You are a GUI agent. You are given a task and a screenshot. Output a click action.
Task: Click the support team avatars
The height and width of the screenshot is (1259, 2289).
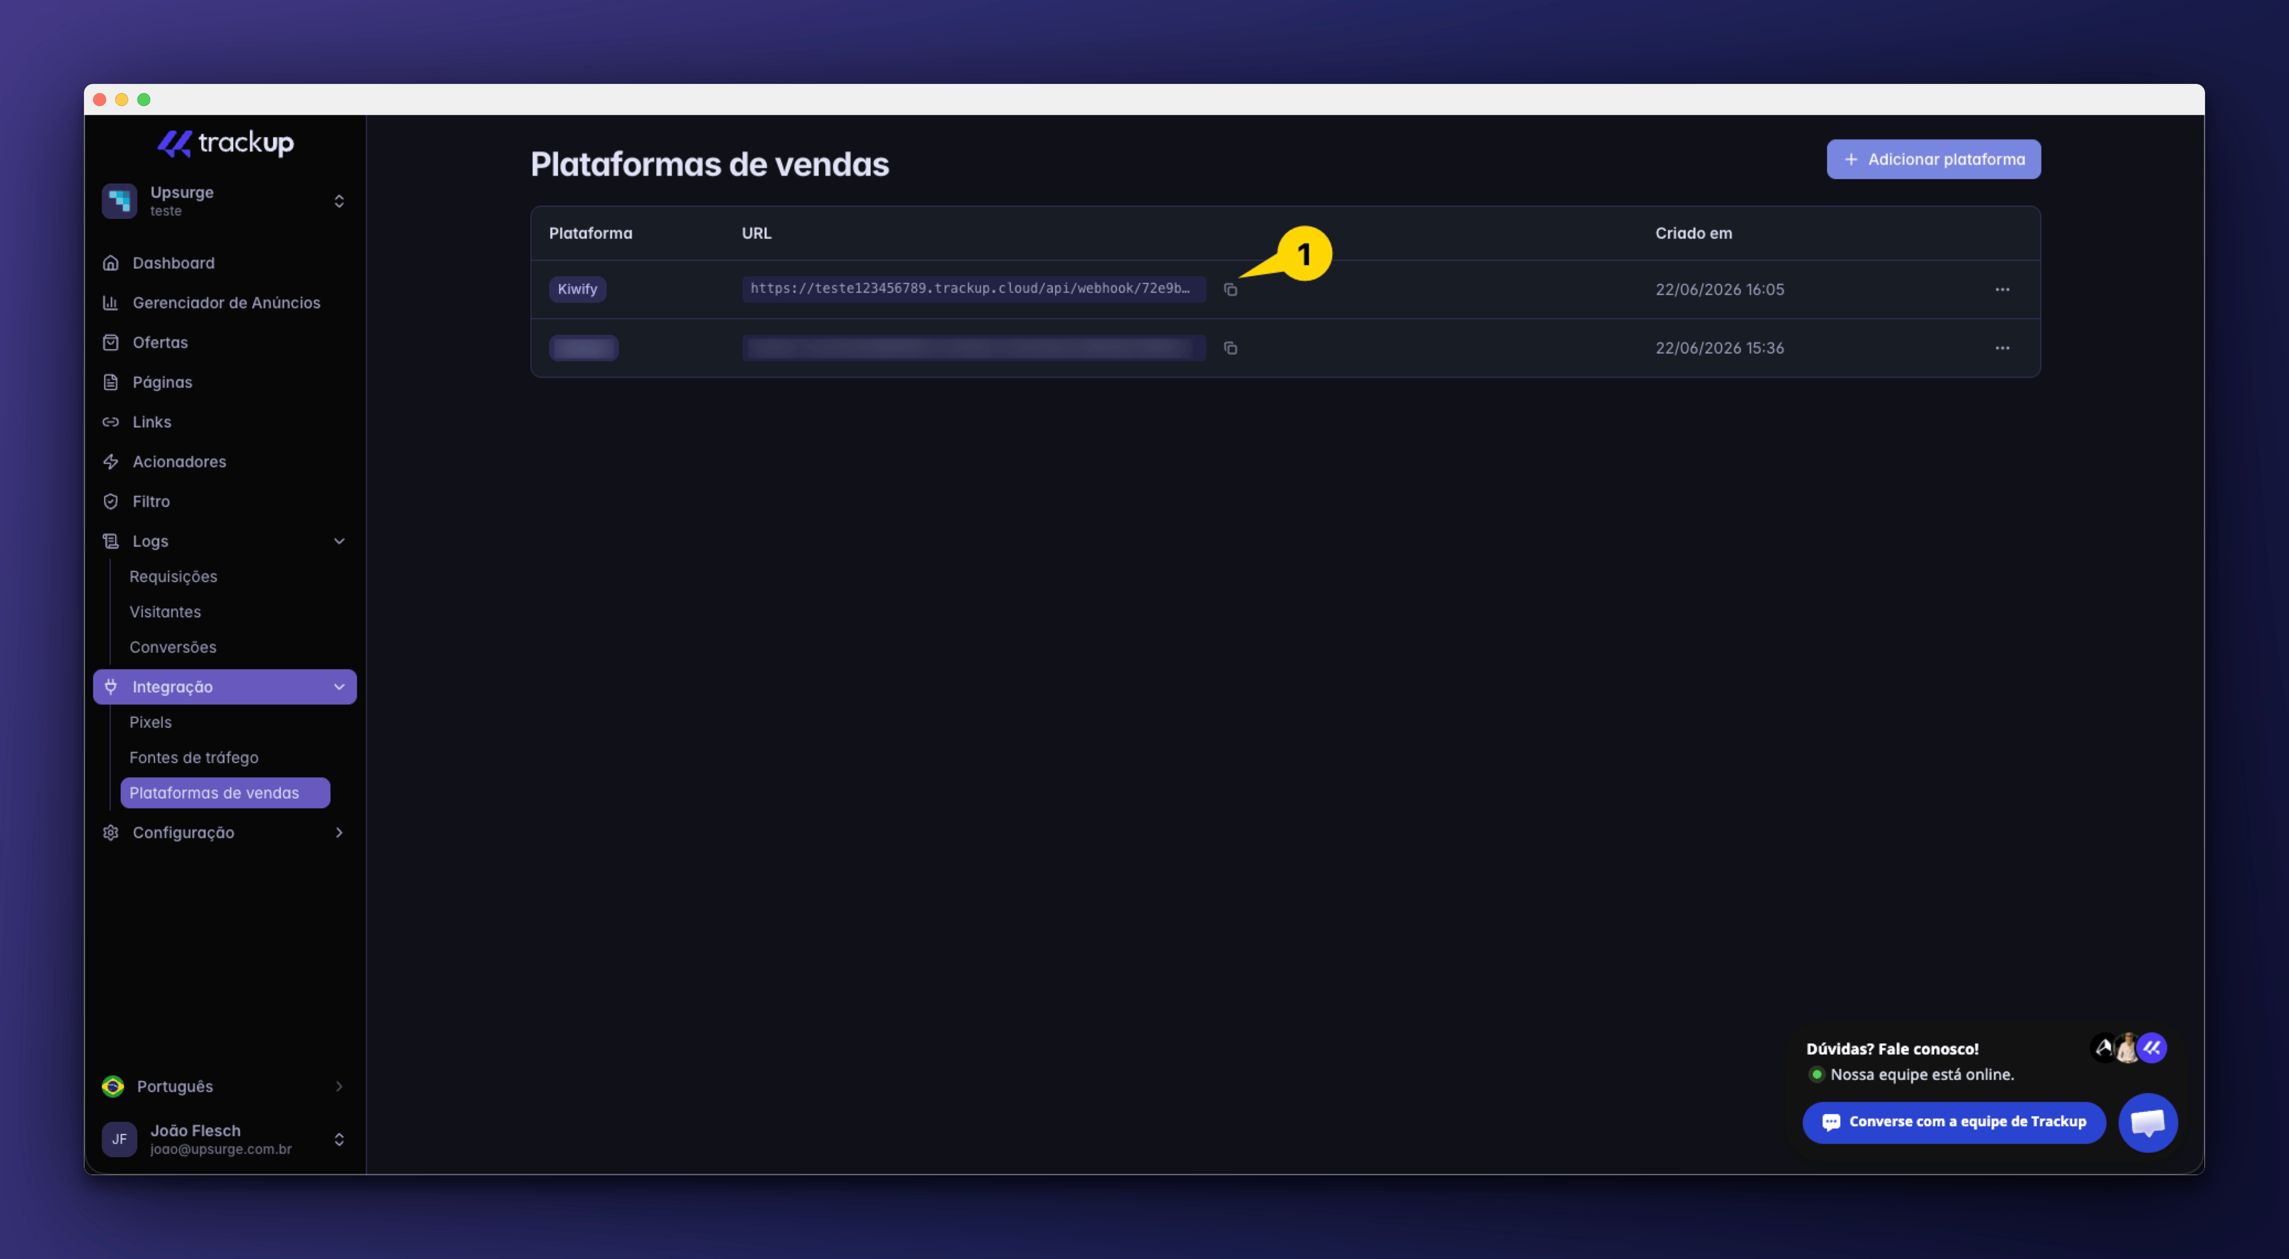2128,1049
